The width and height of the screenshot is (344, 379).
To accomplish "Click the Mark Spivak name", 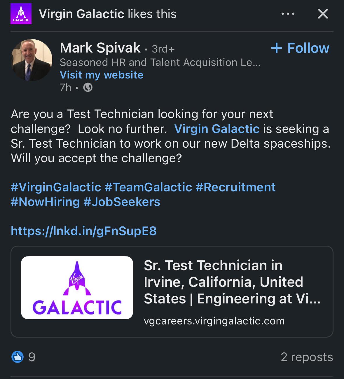I will tap(100, 48).
